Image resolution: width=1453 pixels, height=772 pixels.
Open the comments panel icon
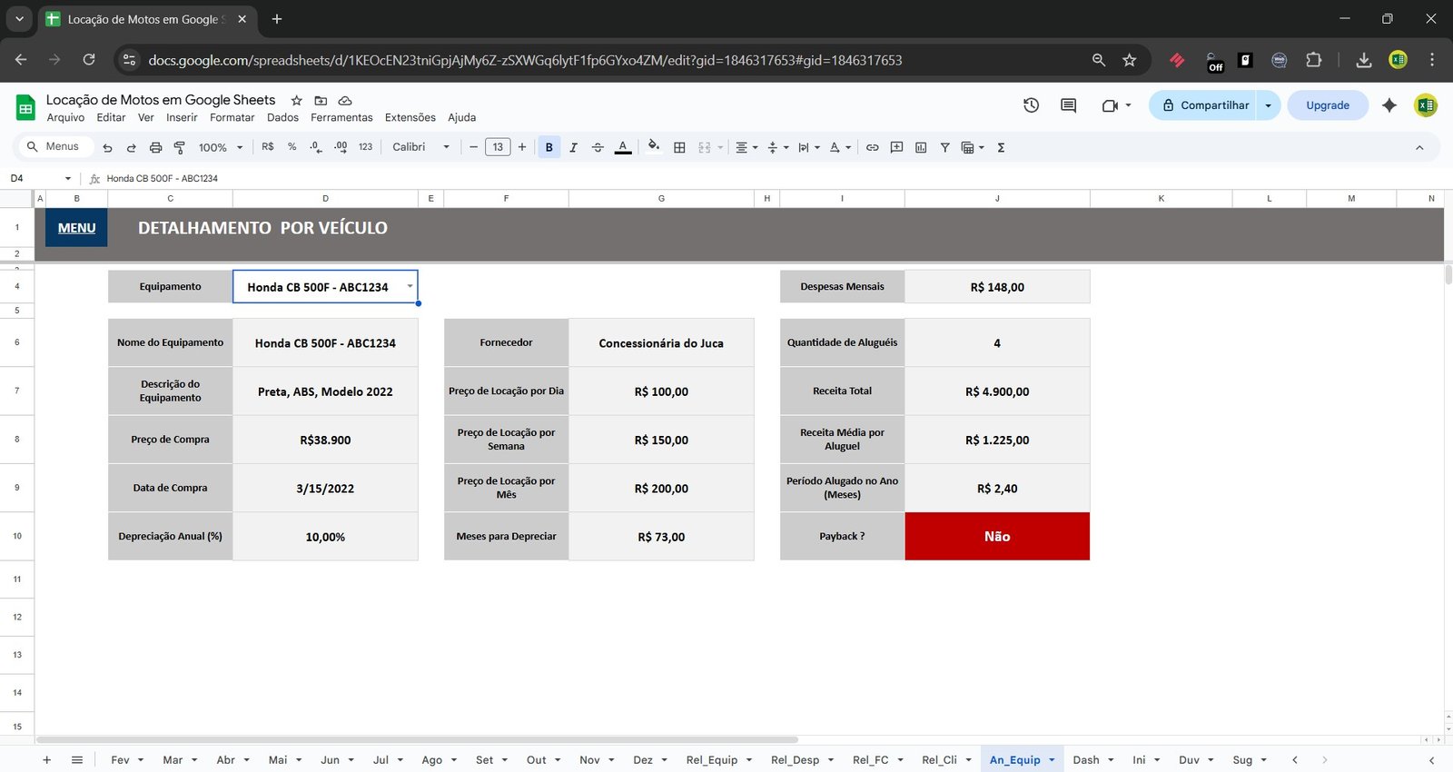point(1068,105)
